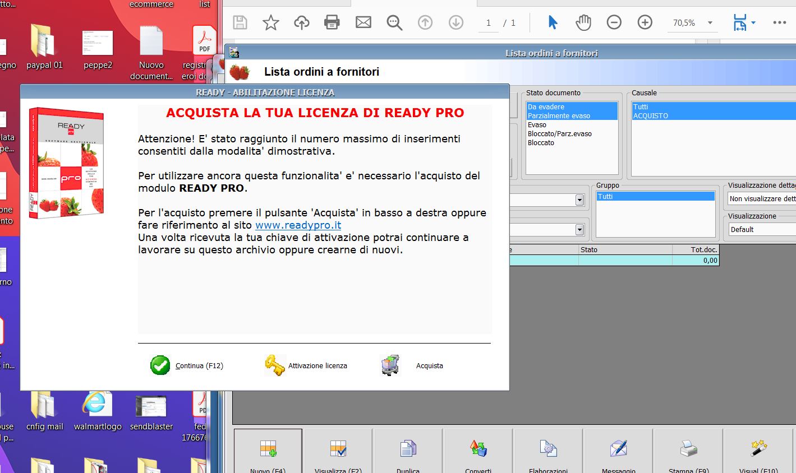Select 'ACQUISTO' in Causale list

(714, 115)
